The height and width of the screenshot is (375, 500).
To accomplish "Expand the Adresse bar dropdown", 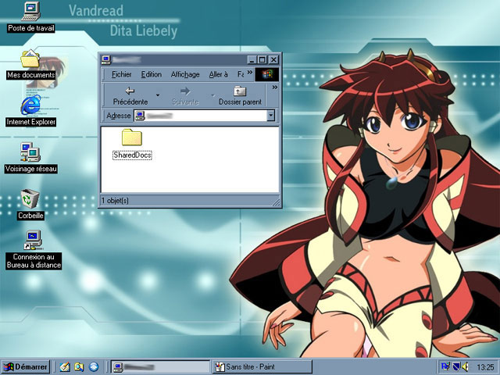I will click(x=271, y=116).
